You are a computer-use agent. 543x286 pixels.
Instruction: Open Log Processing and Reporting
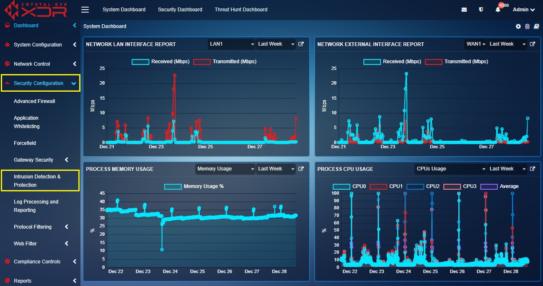[x=36, y=206]
